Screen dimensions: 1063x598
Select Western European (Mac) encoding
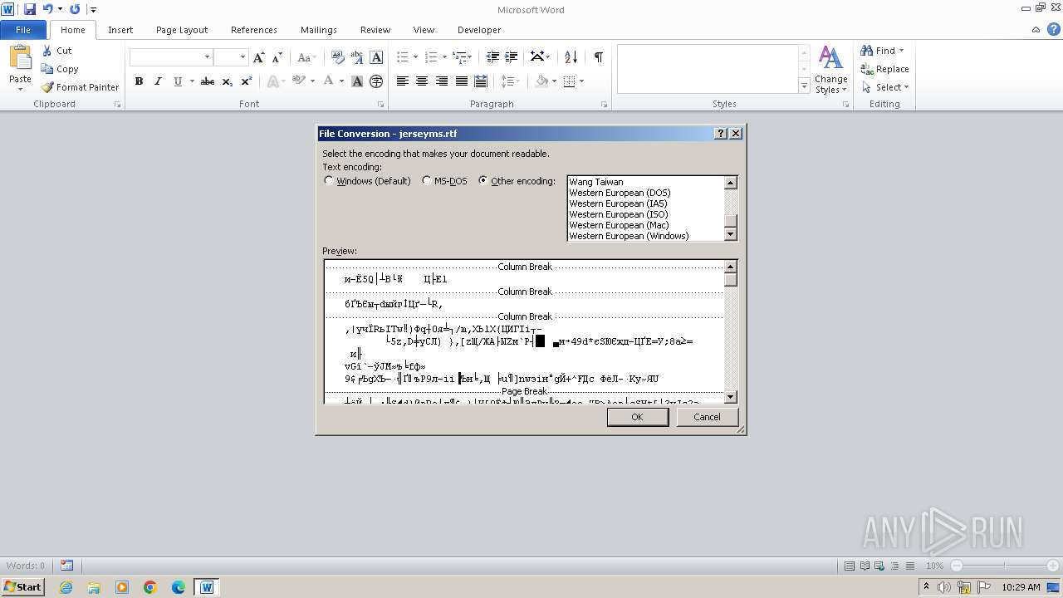pos(645,225)
